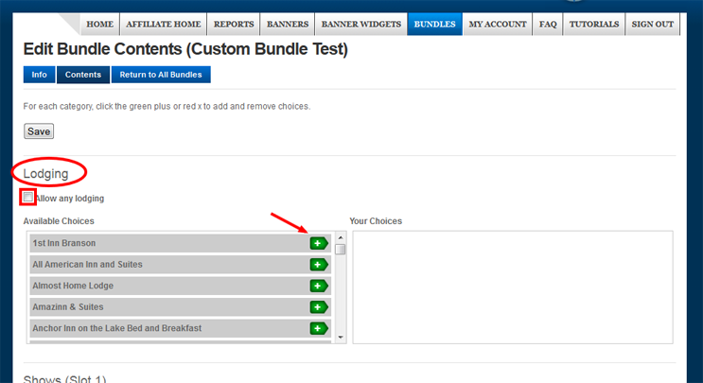Select All American Inn and Suites text
Screen dimensions: 703x383
pyautogui.click(x=87, y=264)
